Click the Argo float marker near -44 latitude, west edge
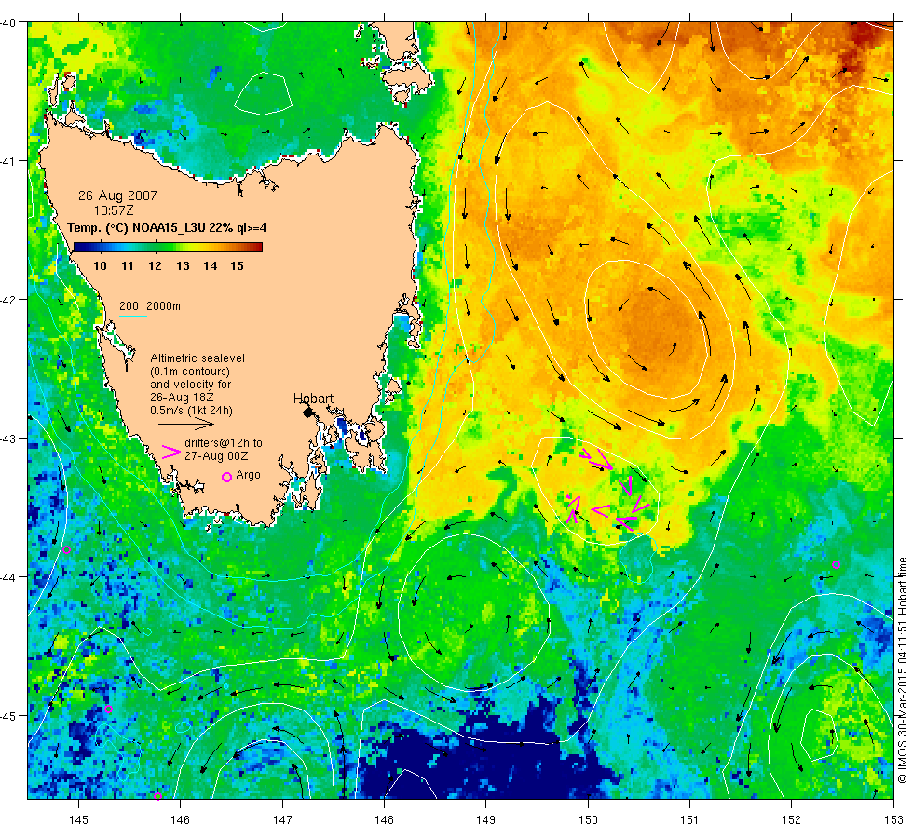Screen dimensions: 913x838 click(x=66, y=550)
